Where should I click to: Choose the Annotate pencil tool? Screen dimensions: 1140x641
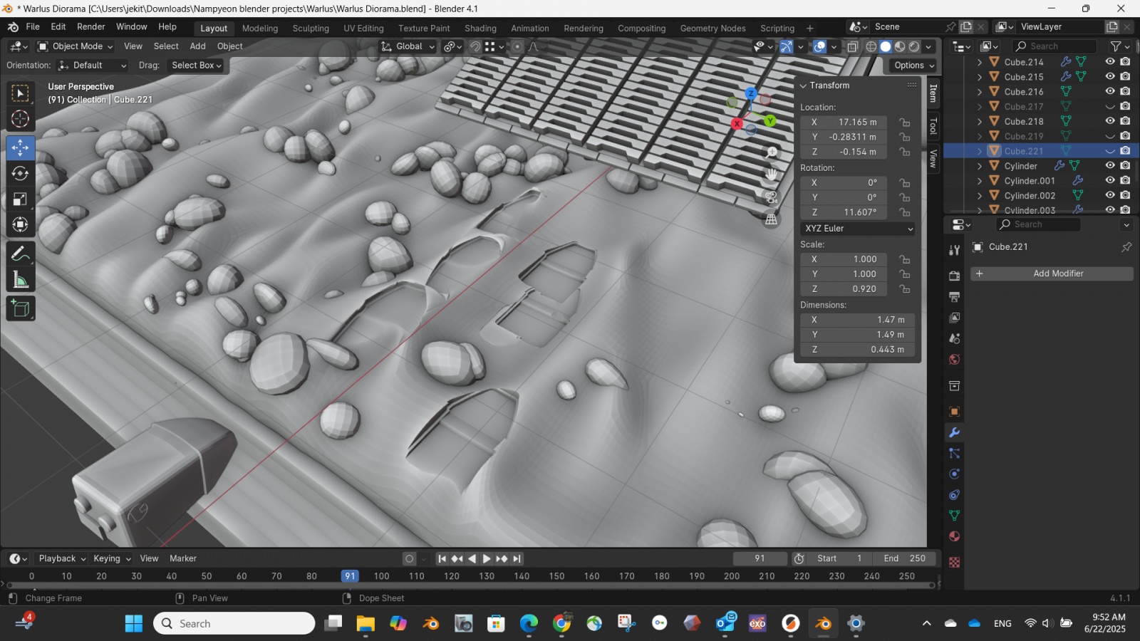[x=20, y=254]
